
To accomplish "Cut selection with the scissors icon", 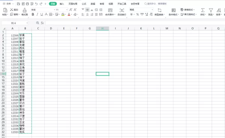I will click(x=12, y=10).
